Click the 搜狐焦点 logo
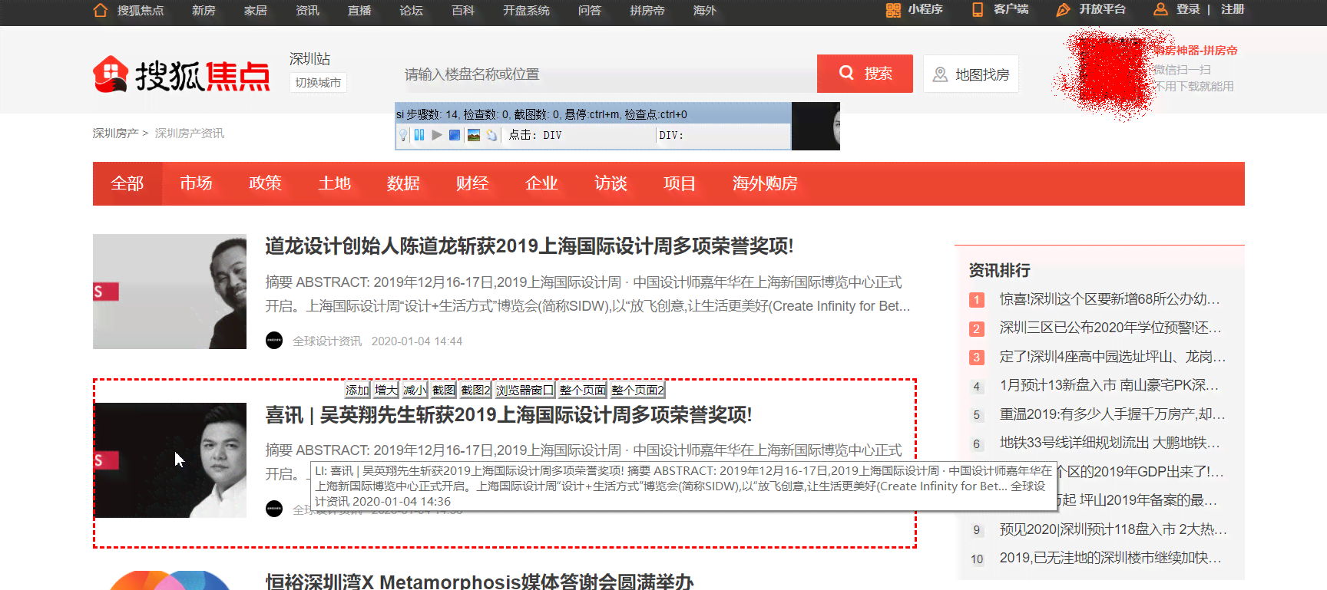 point(182,74)
